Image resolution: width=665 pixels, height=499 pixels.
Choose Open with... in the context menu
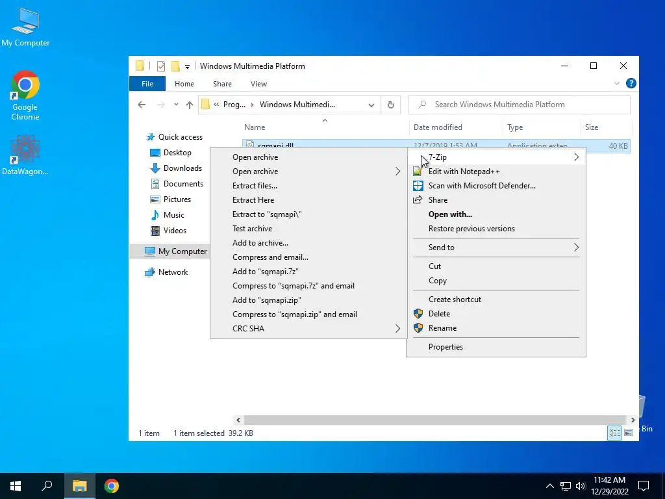point(496,214)
